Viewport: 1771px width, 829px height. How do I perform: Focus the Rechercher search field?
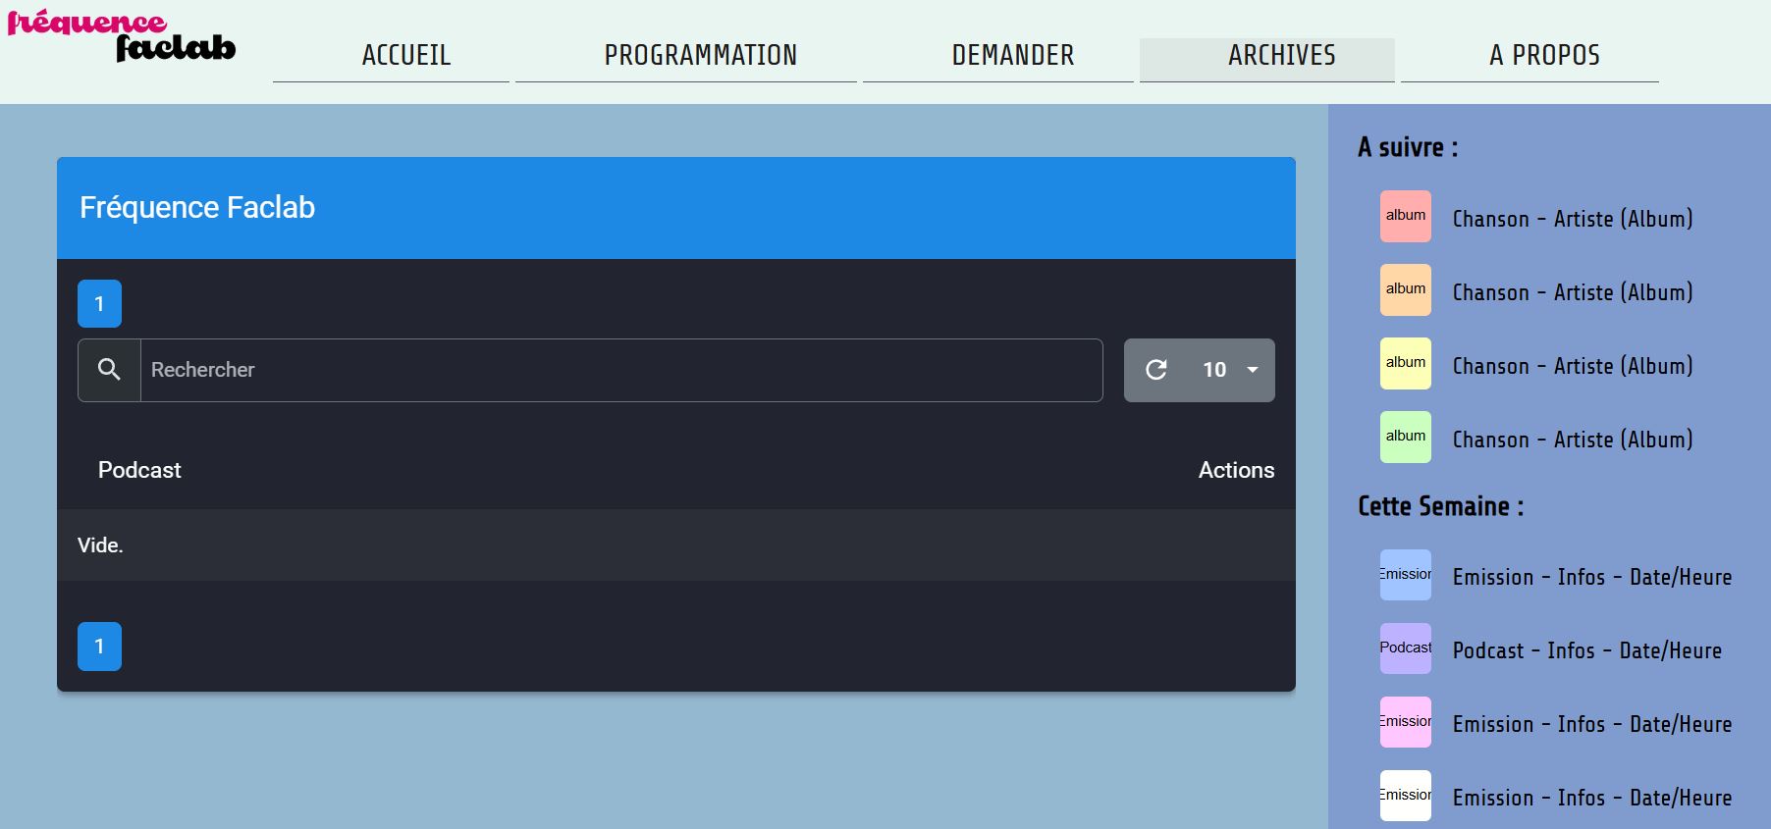620,370
